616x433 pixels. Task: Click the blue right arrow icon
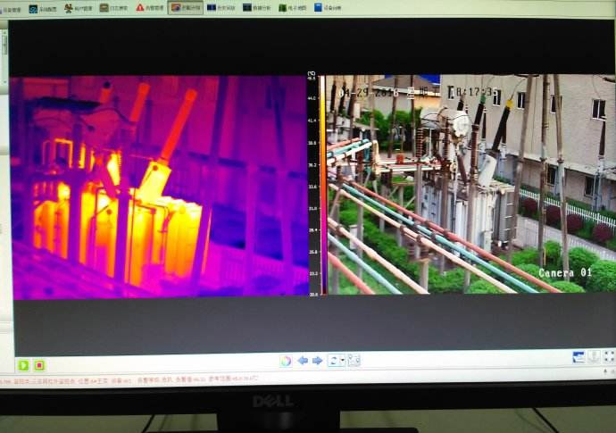coord(317,361)
